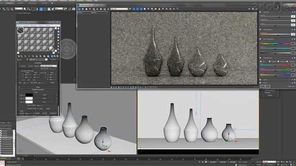Image resolution: width=296 pixels, height=166 pixels.
Task: Open the reference coordinate system dropdown
Action: (59, 9)
